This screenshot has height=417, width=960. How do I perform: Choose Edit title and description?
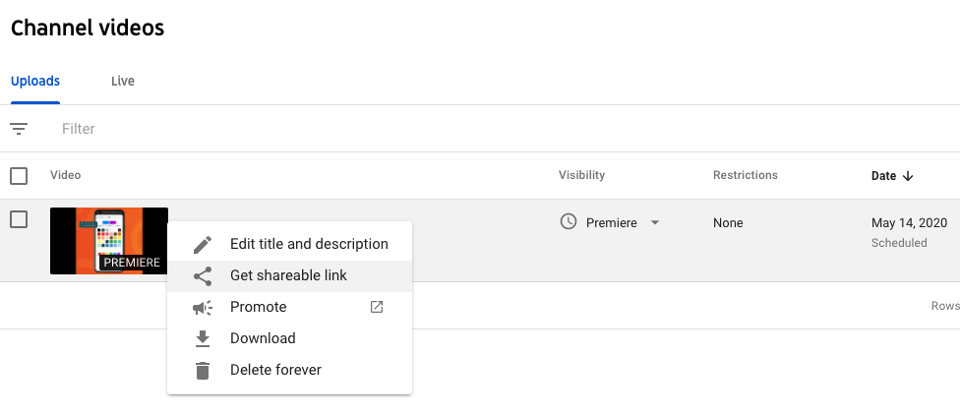[309, 244]
